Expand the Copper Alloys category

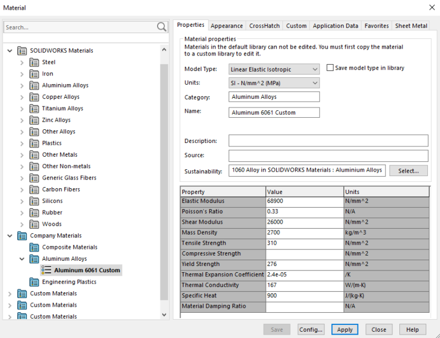click(22, 97)
